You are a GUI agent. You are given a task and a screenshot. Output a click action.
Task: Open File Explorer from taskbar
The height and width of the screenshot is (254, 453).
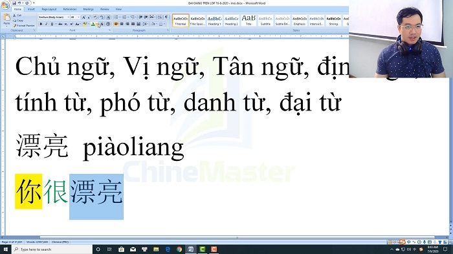coord(156,249)
